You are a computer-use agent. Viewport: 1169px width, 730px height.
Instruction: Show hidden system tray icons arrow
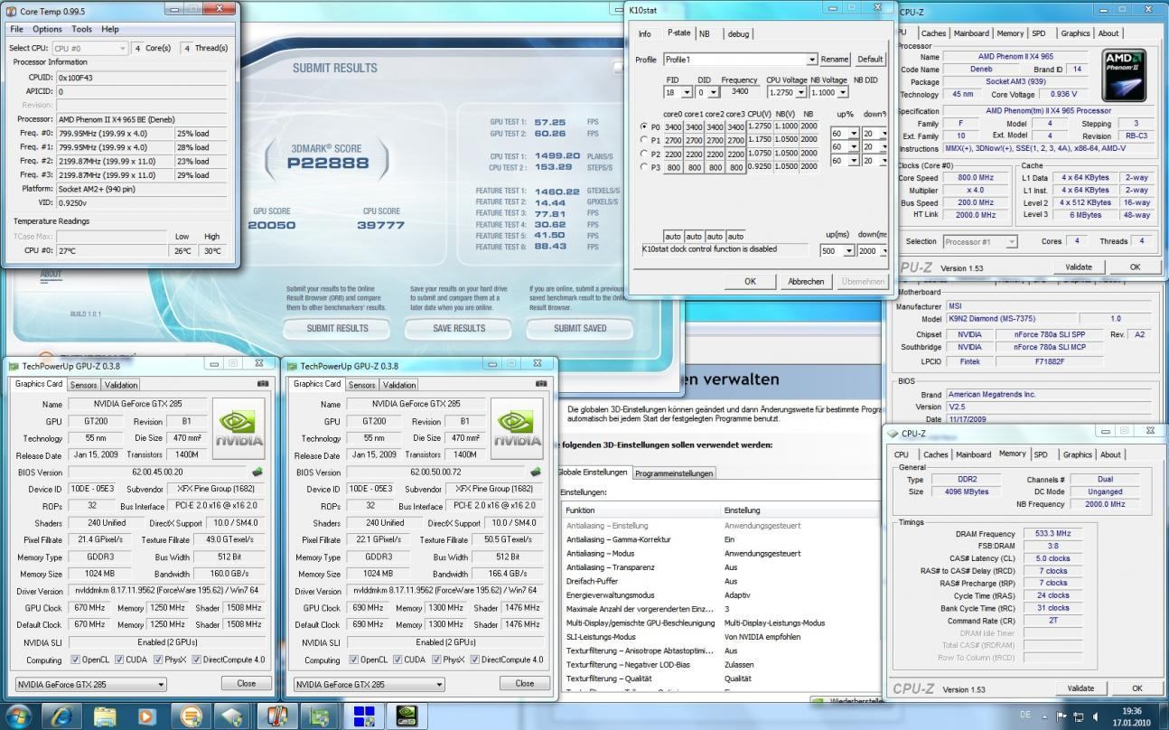pyautogui.click(x=1043, y=716)
